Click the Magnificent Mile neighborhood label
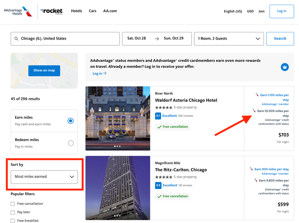Viewport: 299px width, 223px height. click(x=167, y=163)
